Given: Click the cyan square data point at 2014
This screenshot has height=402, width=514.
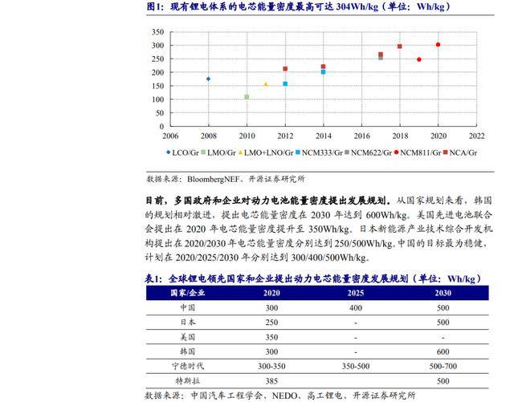Looking at the screenshot, I should (323, 72).
